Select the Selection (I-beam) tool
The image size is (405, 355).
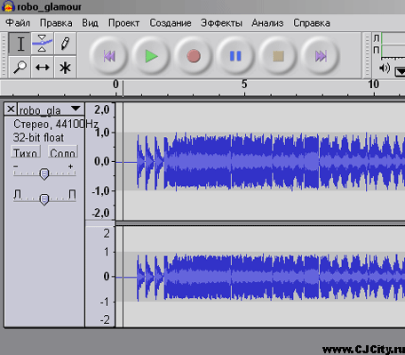tap(20, 44)
